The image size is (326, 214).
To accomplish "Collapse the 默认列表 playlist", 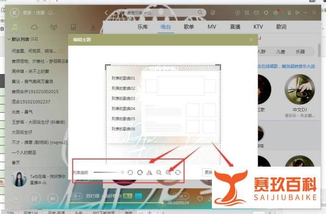I will pyautogui.click(x=9, y=39).
